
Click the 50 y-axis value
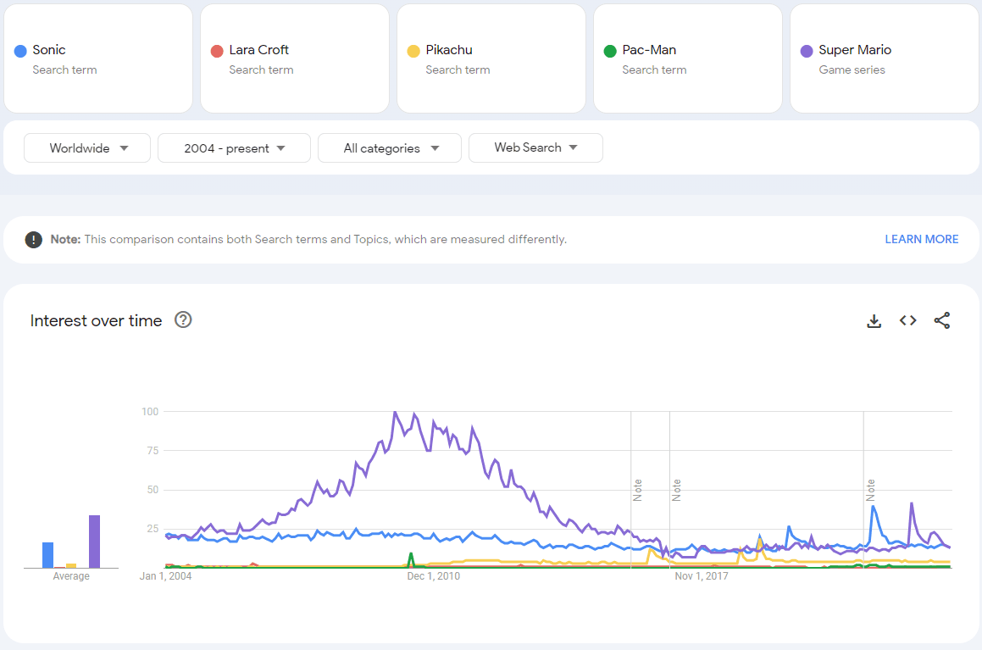153,490
